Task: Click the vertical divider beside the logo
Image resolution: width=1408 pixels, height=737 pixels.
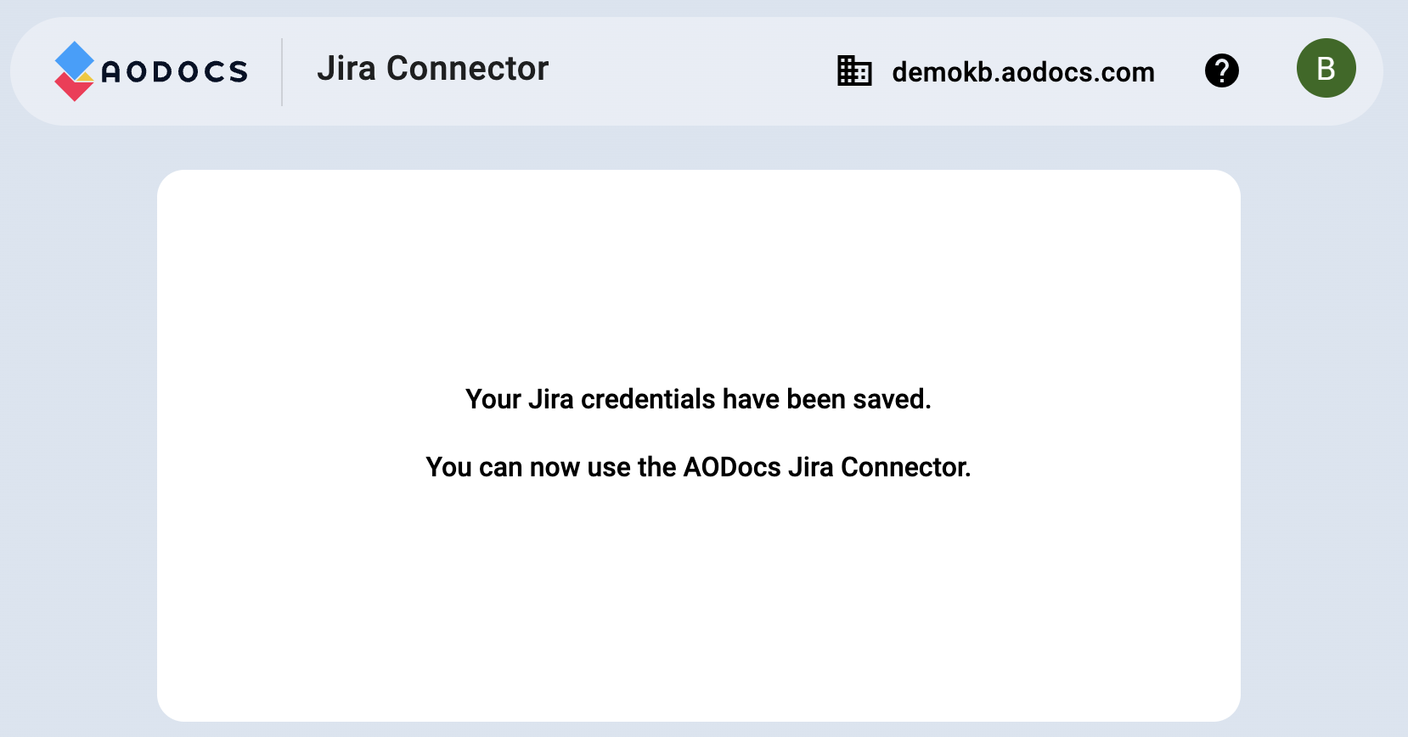Action: click(282, 71)
